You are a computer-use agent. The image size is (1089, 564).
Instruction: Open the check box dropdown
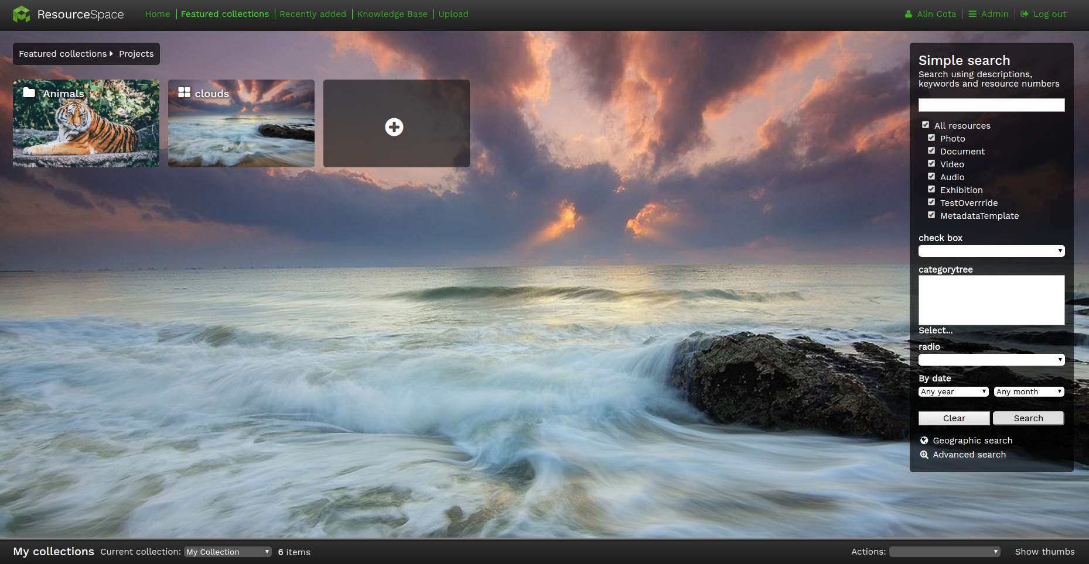tap(991, 251)
